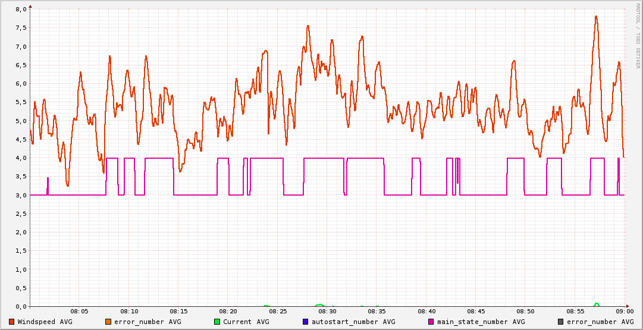643x330 pixels.
Task: Select the main_state_number AVG legend label
Action: coord(481,322)
